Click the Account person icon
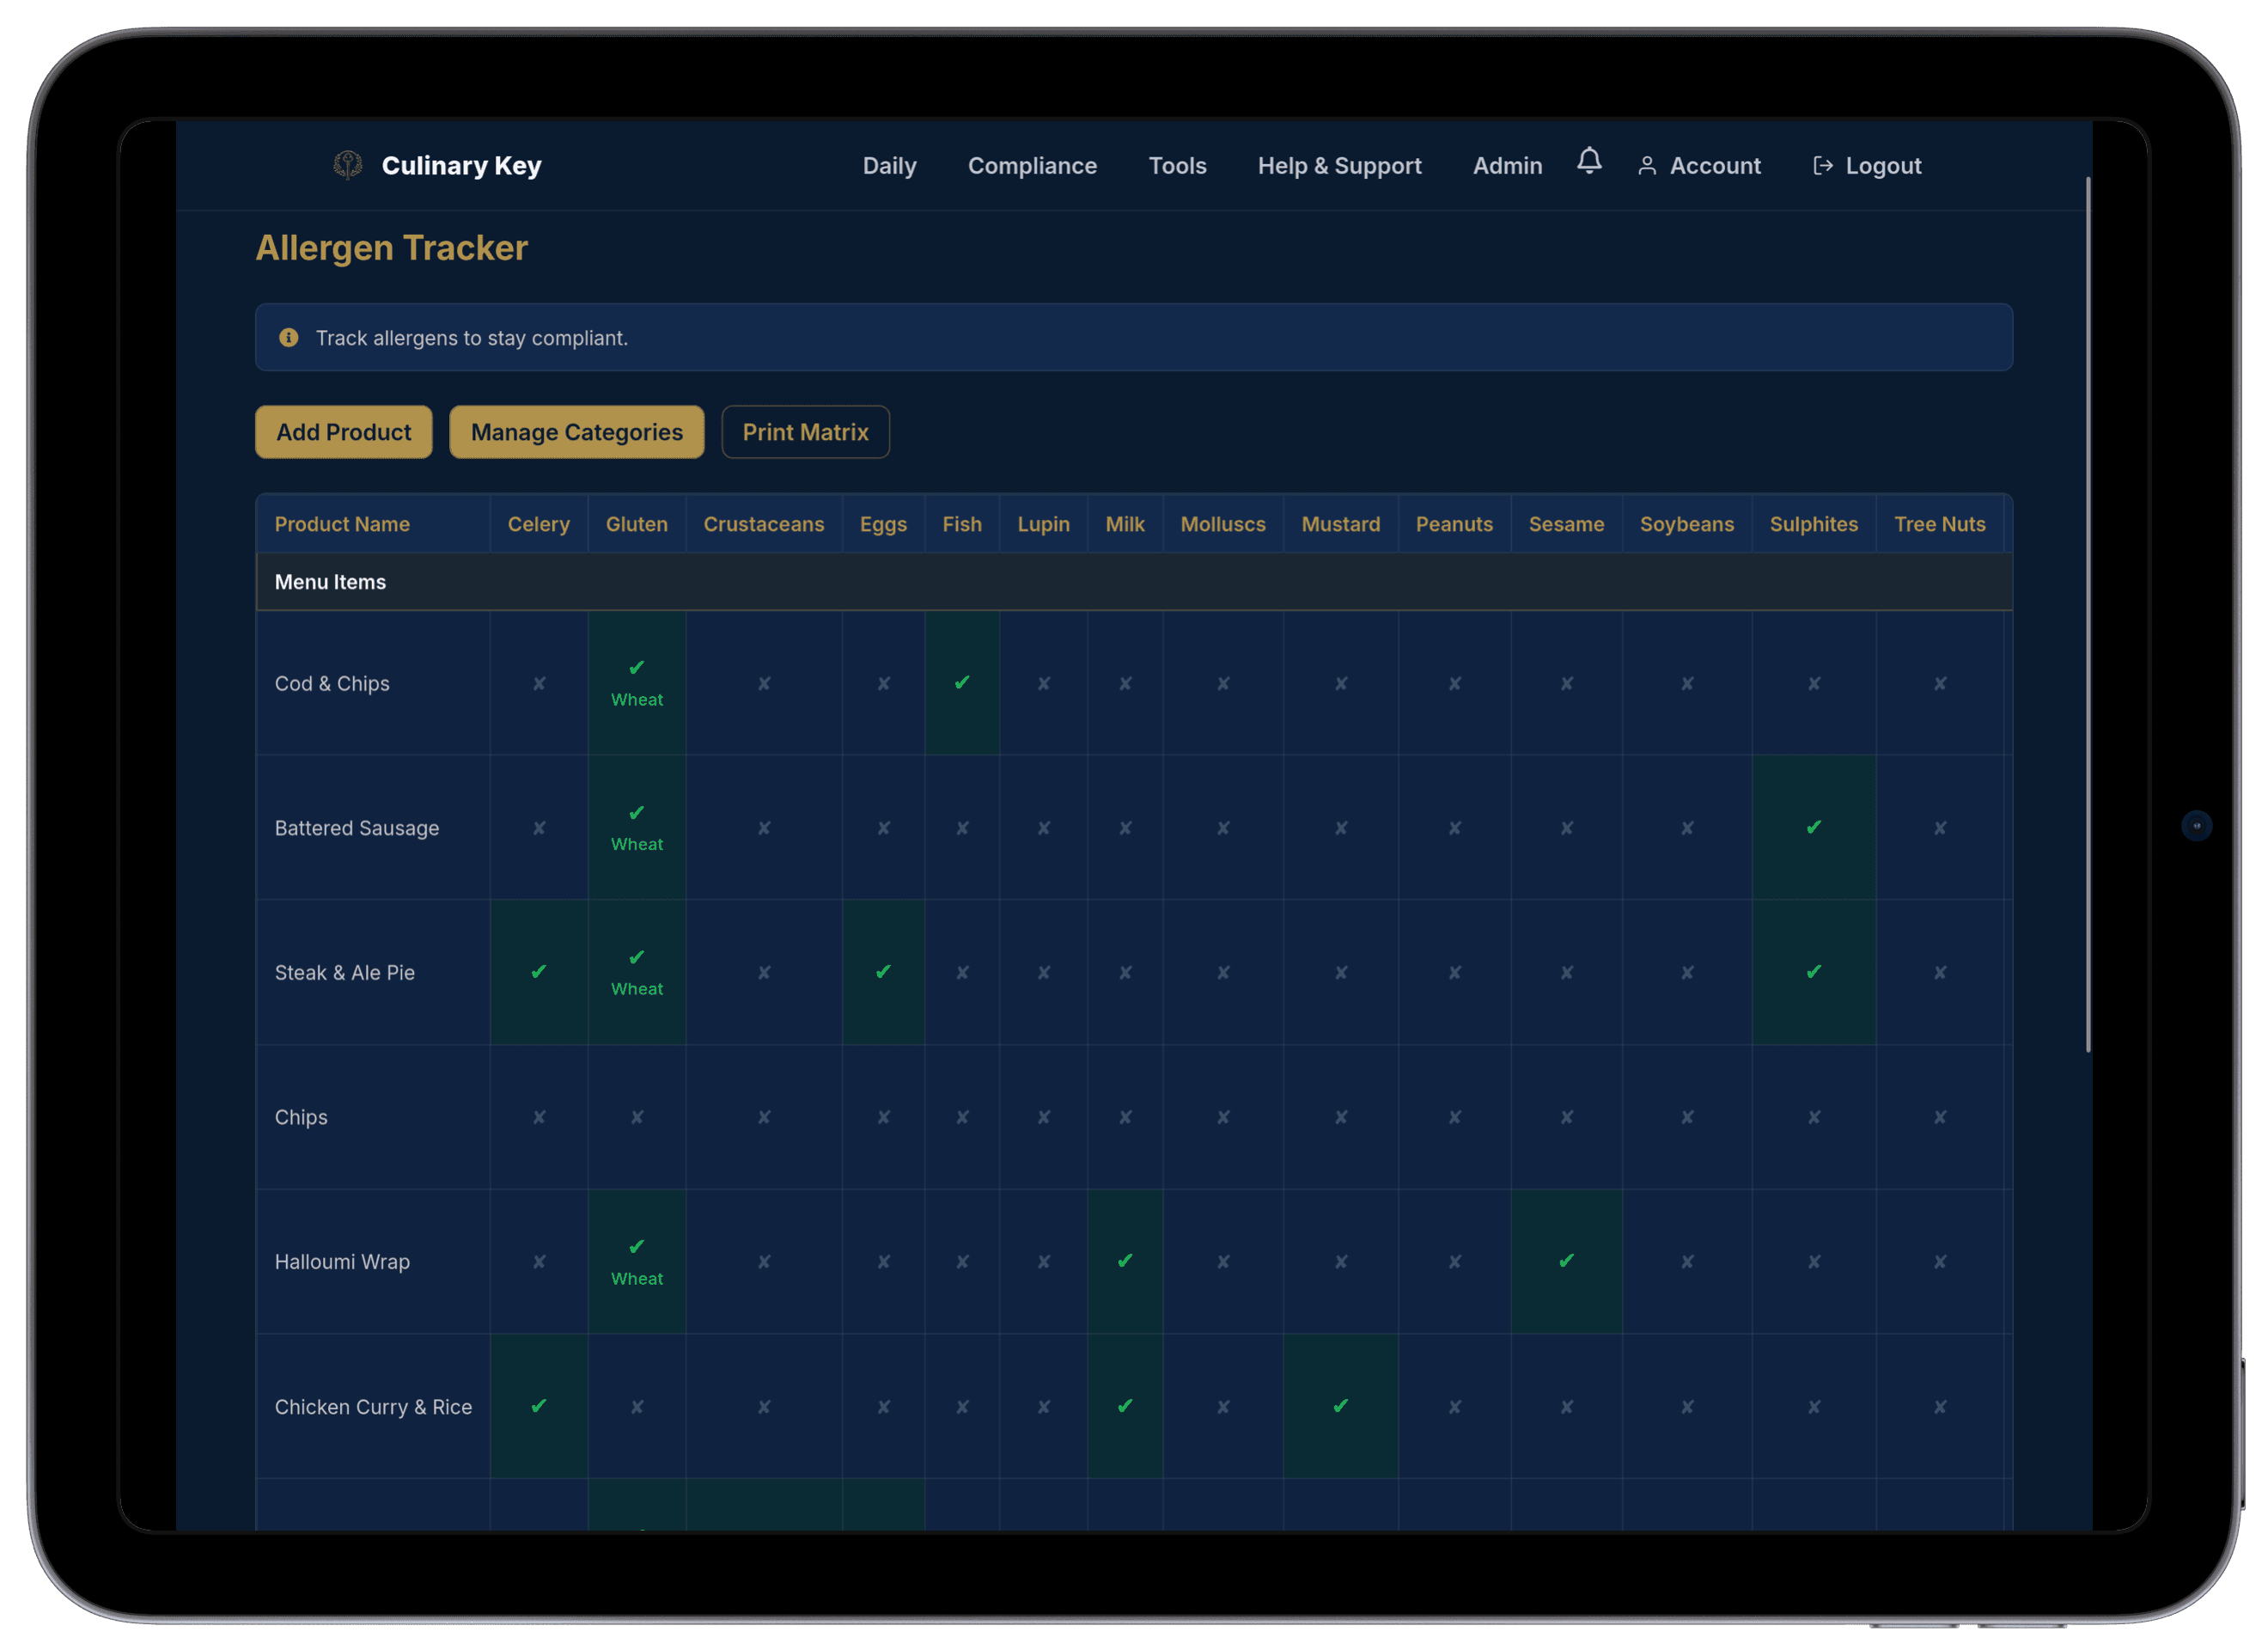The width and height of the screenshot is (2268, 1650). (x=1646, y=166)
